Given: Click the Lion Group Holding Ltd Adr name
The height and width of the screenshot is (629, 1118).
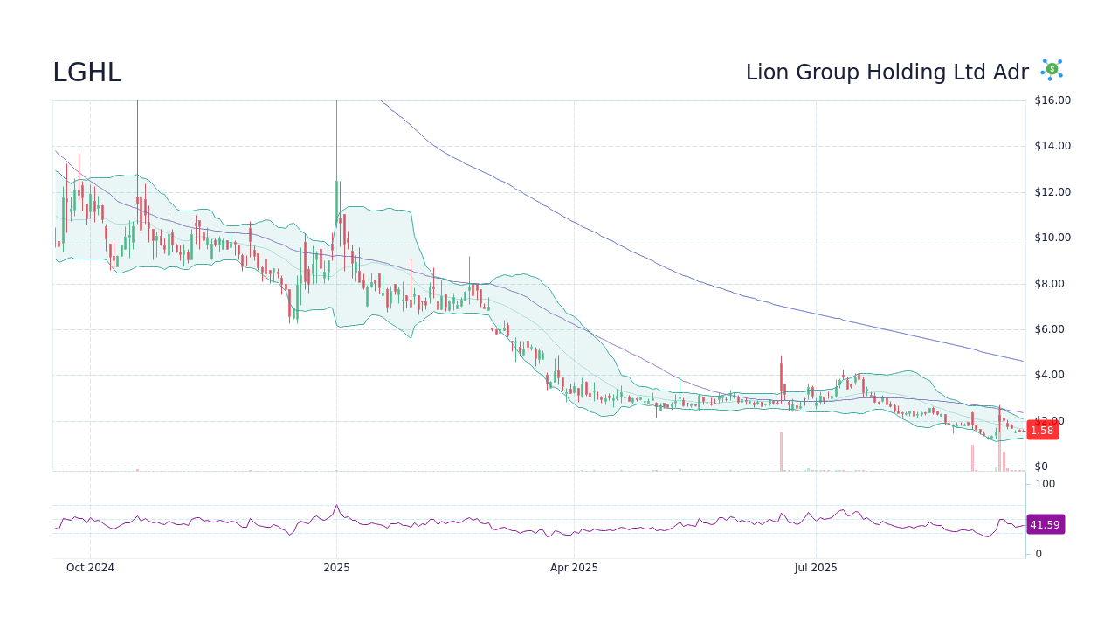Looking at the screenshot, I should click(x=887, y=73).
